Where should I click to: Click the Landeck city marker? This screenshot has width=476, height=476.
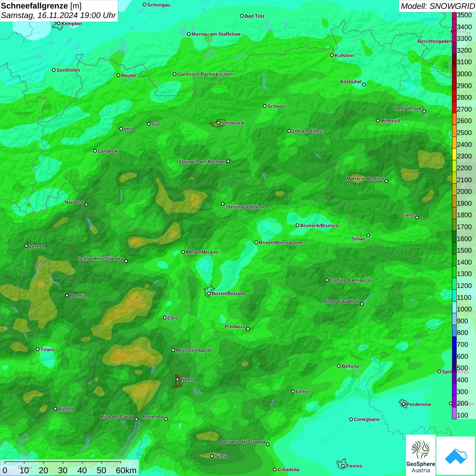click(x=95, y=151)
